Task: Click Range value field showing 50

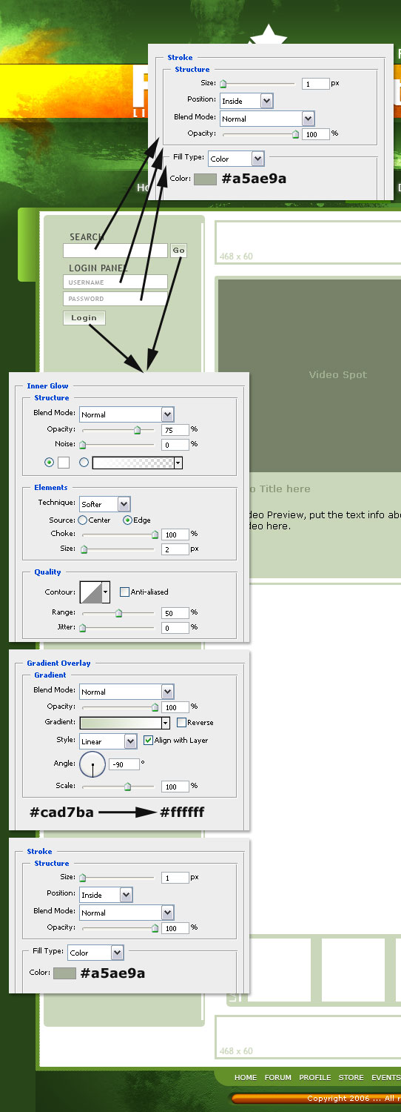Action: [x=175, y=613]
